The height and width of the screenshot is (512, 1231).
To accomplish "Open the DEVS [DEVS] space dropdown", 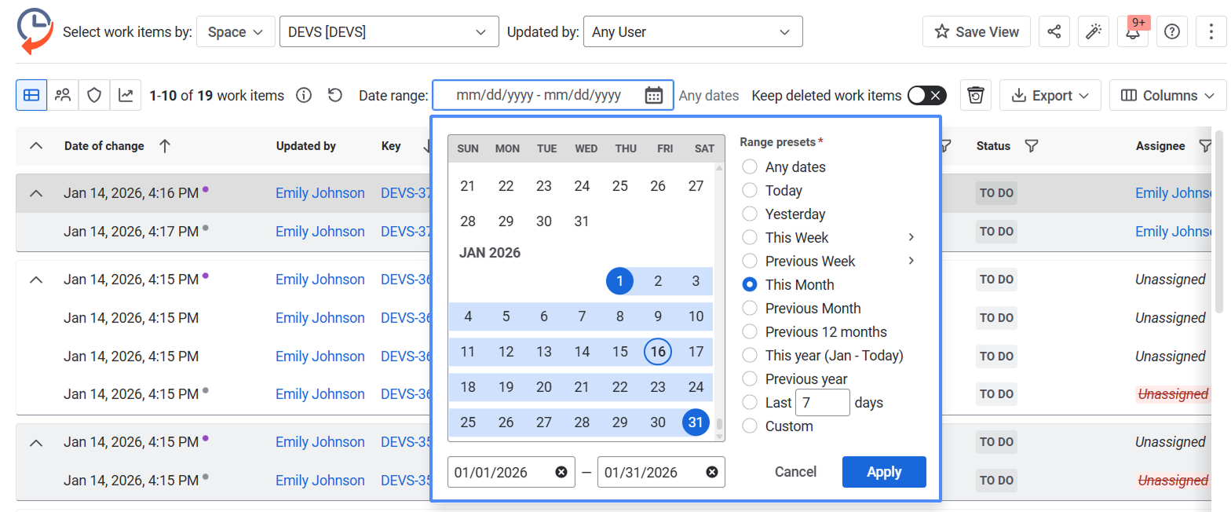I will pos(389,32).
